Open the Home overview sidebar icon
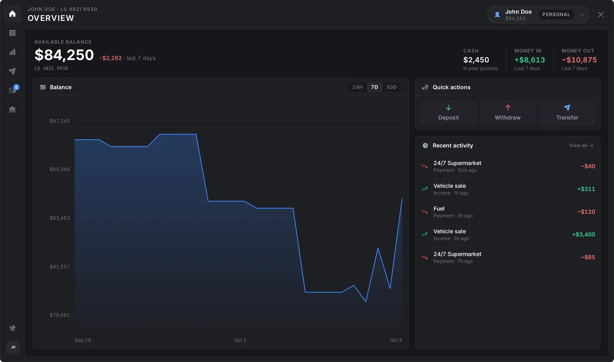 (x=12, y=14)
